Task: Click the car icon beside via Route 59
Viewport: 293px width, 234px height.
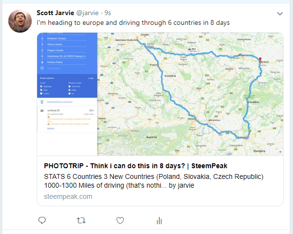Action: coord(42,111)
